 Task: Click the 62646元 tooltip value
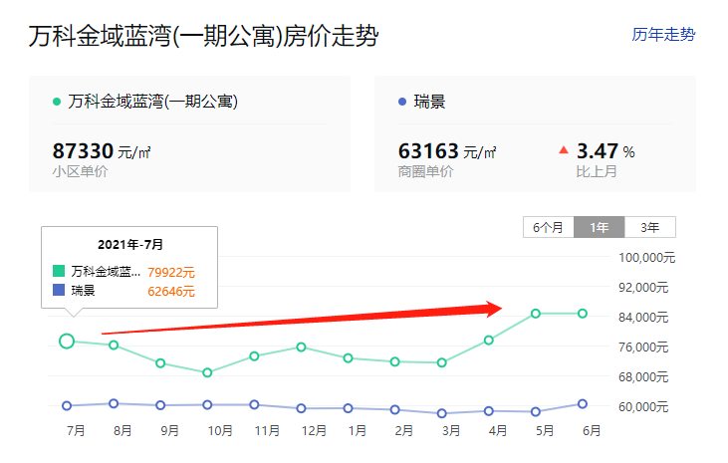pos(171,292)
